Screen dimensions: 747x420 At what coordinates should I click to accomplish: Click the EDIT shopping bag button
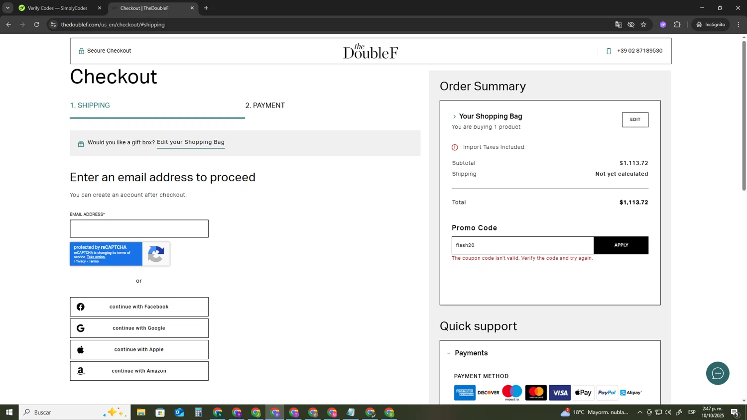[635, 119]
